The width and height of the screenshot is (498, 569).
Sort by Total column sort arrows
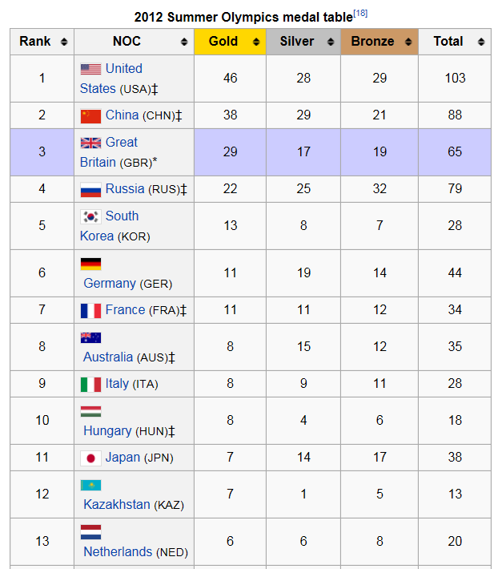point(481,42)
